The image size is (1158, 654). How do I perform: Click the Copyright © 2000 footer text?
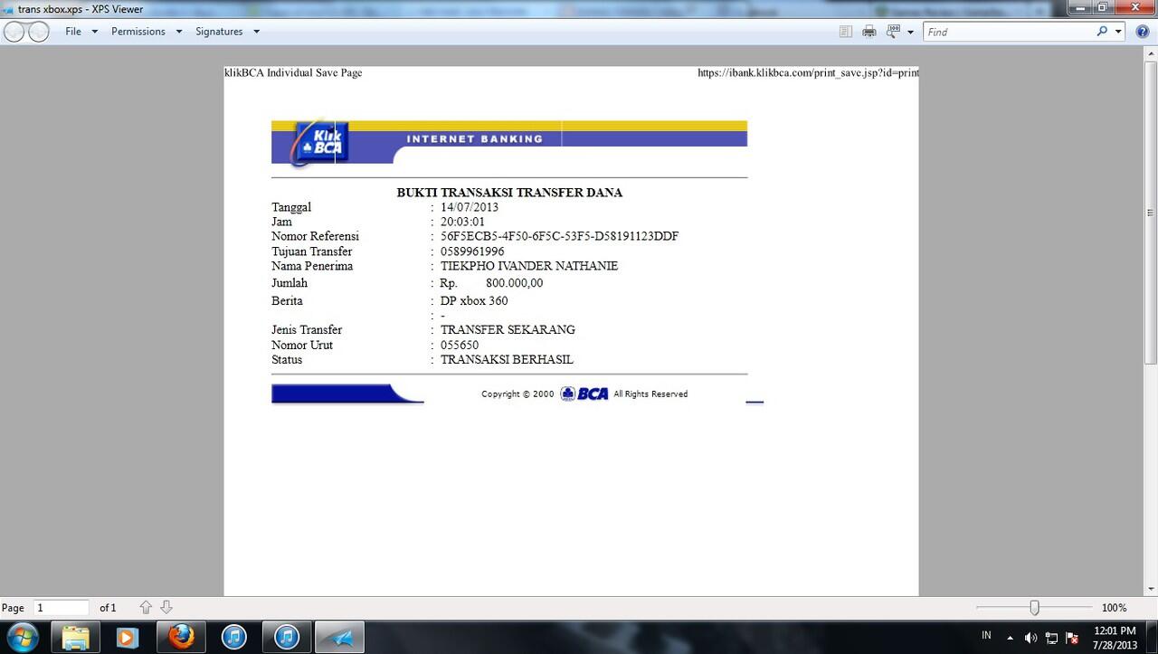[x=517, y=394]
